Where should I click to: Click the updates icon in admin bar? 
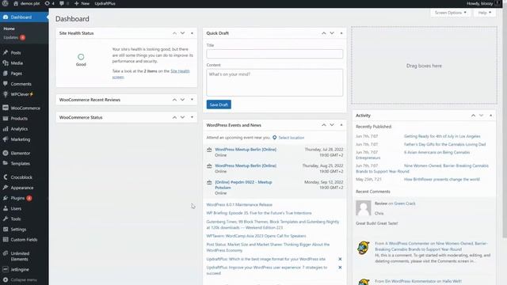48,3
